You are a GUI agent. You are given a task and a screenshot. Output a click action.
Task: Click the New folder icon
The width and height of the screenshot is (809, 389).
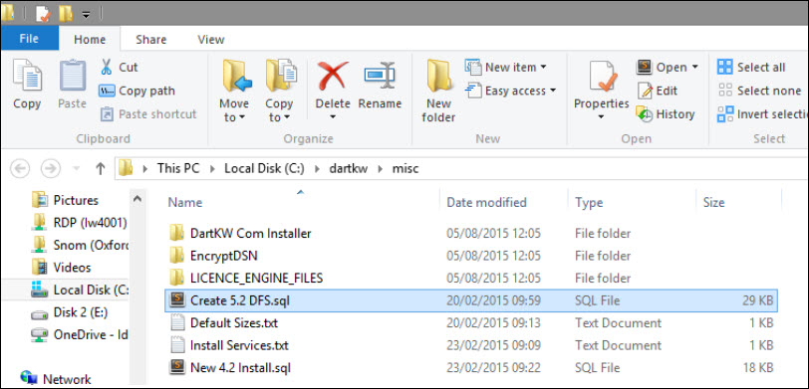[x=438, y=77]
